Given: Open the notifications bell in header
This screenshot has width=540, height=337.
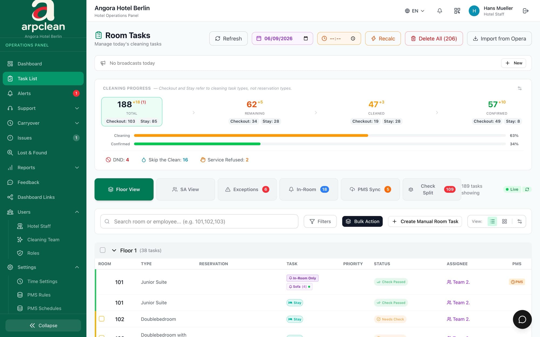Looking at the screenshot, I should tap(440, 11).
